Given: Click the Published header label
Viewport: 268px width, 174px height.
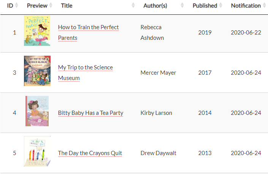Looking at the screenshot, I should click(x=205, y=6).
